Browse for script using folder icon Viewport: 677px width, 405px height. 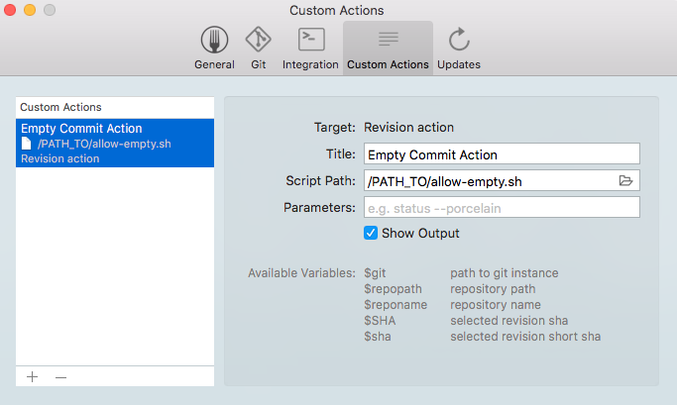[x=625, y=180]
